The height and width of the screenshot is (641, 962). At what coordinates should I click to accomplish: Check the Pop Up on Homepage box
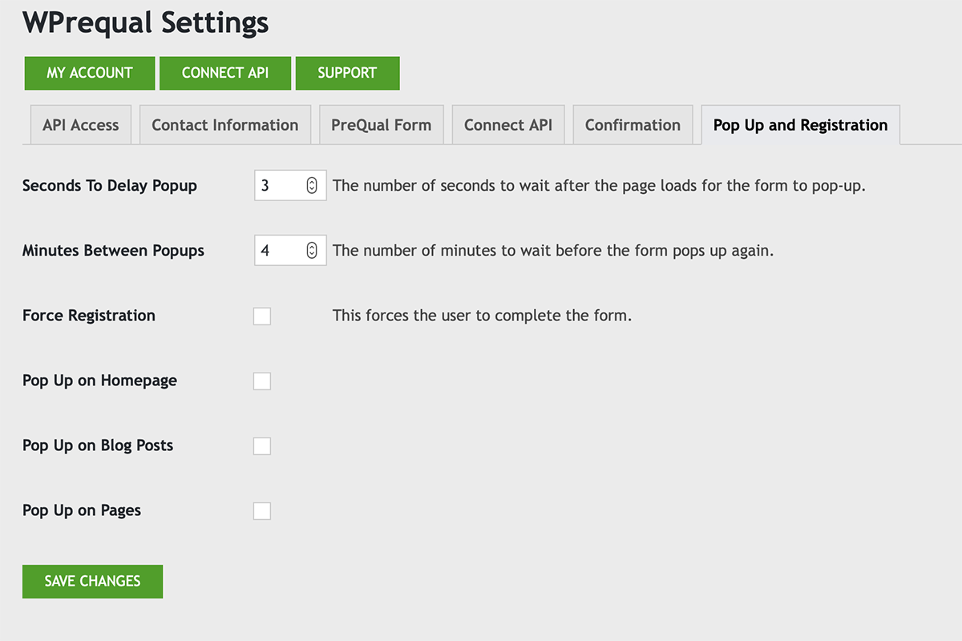(262, 381)
